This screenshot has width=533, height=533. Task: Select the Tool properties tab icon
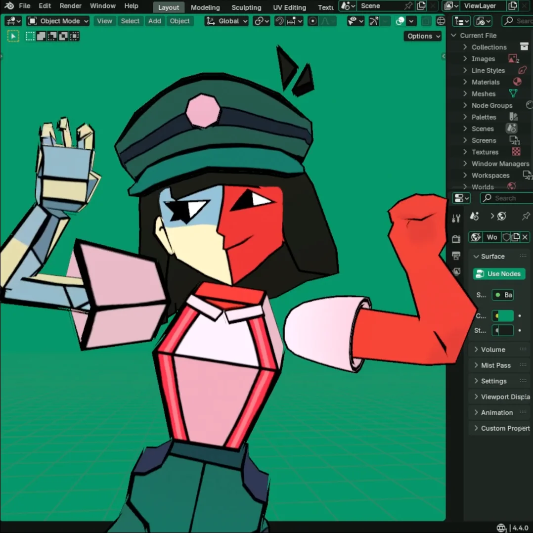456,218
